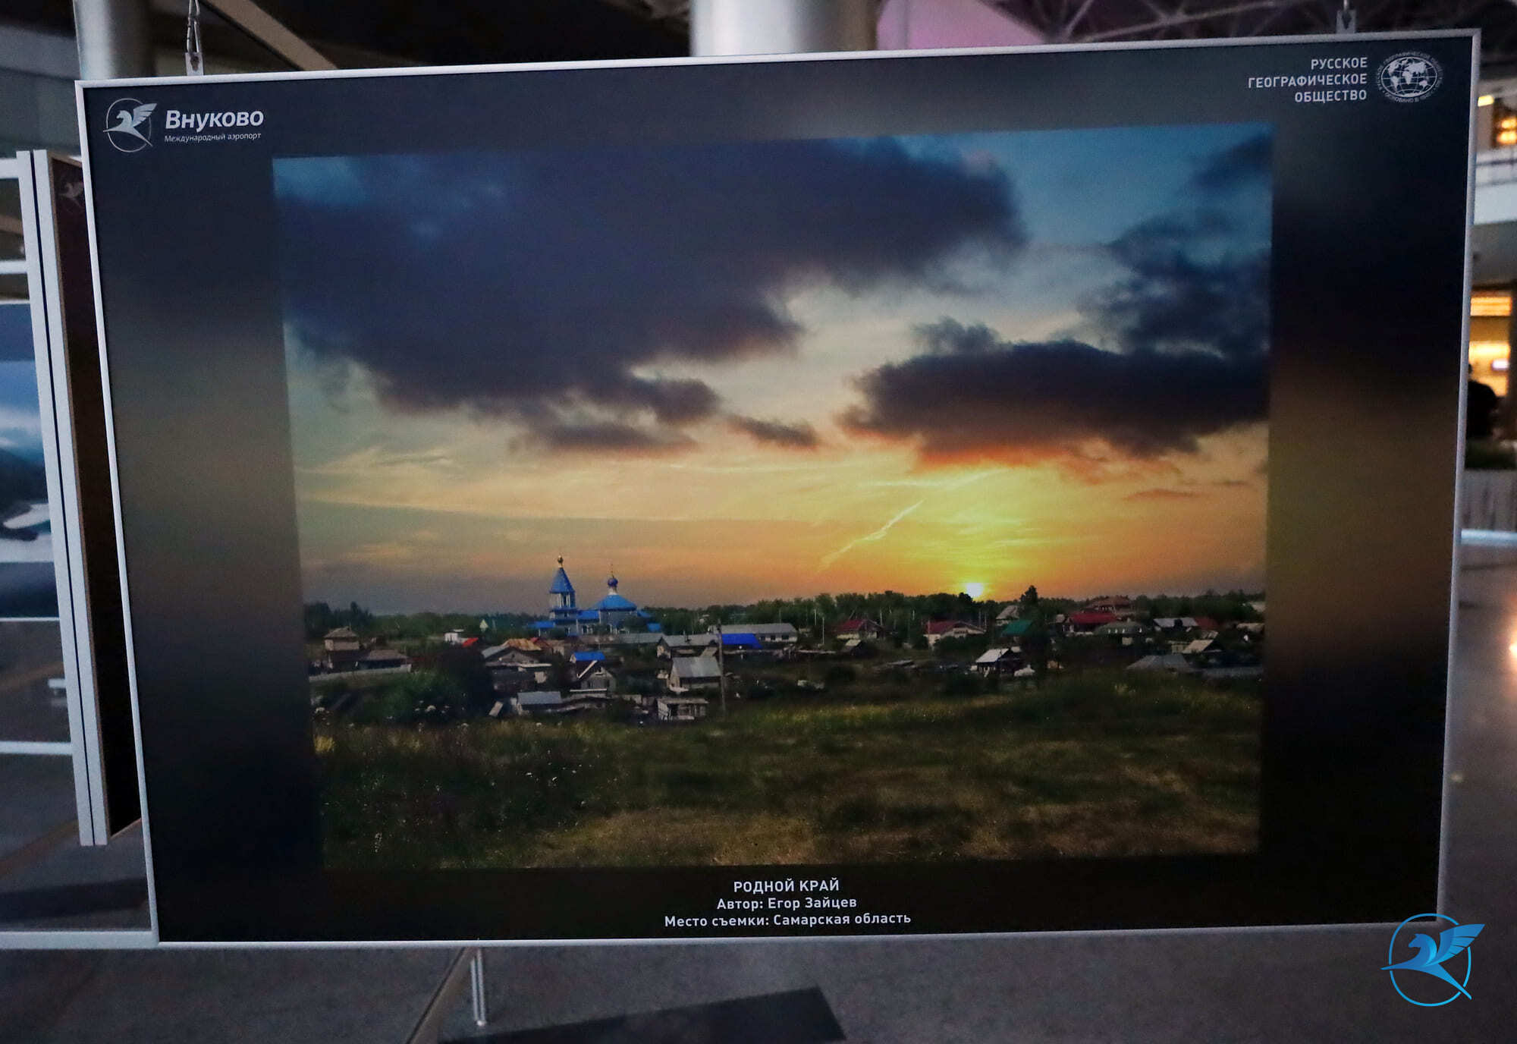This screenshot has width=1517, height=1044.
Task: Click the "Международный аэропорт" subtitle
Action: (x=212, y=137)
